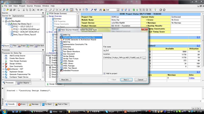Click Create New Source in Processes
The width and height of the screenshot is (204, 114).
point(17,58)
